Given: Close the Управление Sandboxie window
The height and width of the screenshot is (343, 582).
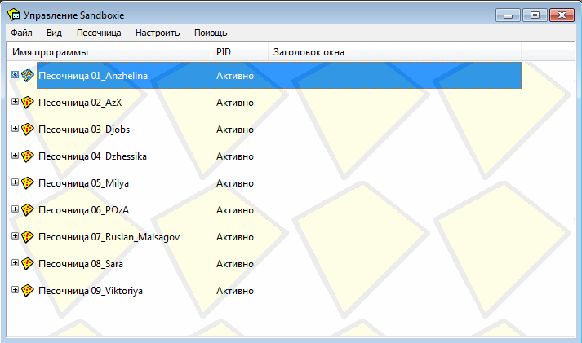Looking at the screenshot, I should pyautogui.click(x=562, y=15).
